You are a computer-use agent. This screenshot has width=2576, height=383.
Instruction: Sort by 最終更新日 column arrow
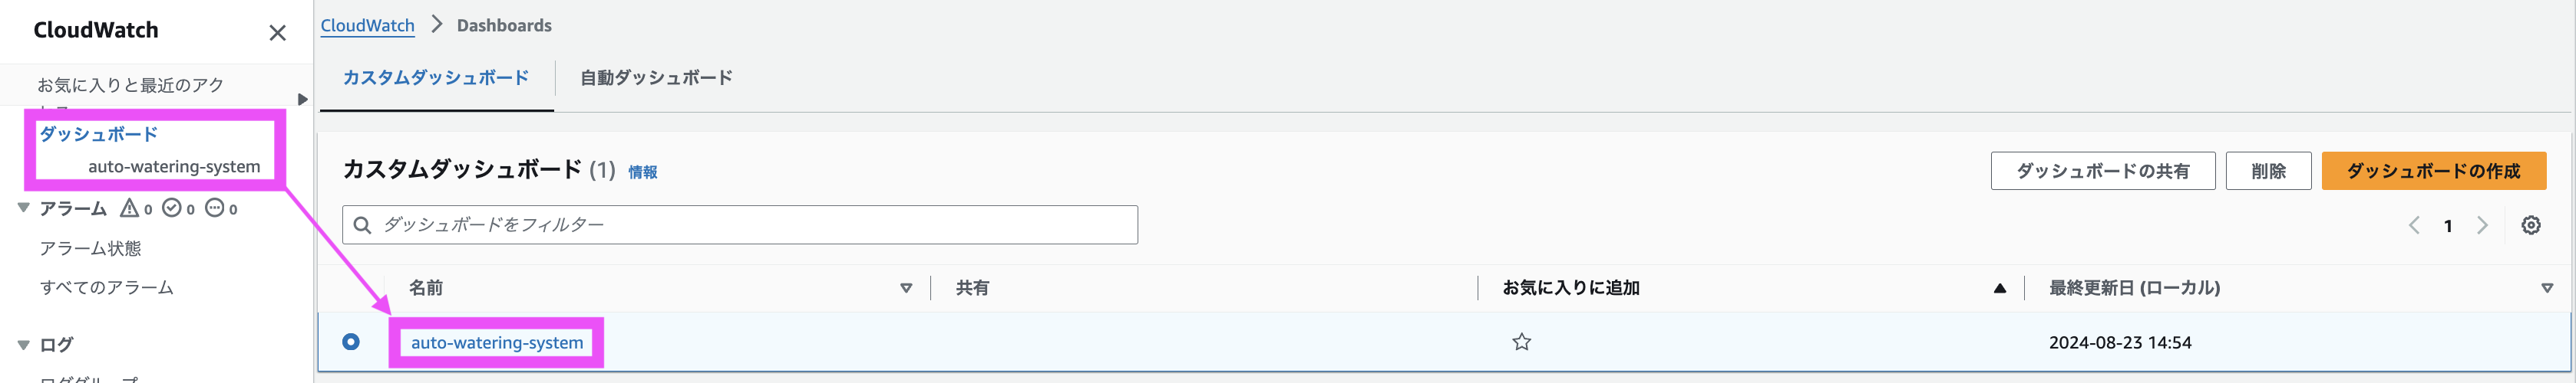point(2547,288)
